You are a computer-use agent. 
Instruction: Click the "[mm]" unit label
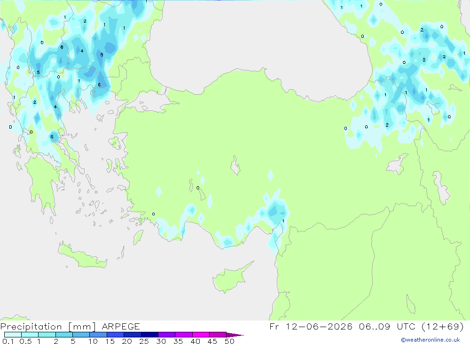[82, 327]
